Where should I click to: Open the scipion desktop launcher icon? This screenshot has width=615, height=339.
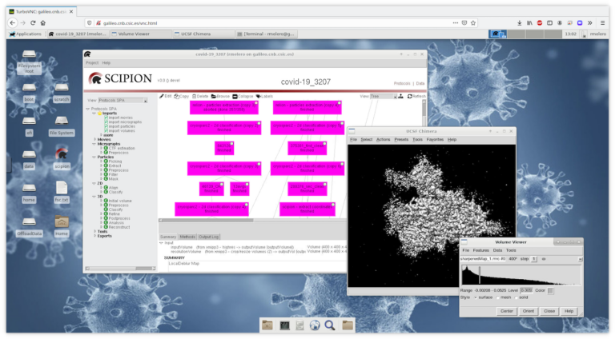[x=62, y=154]
